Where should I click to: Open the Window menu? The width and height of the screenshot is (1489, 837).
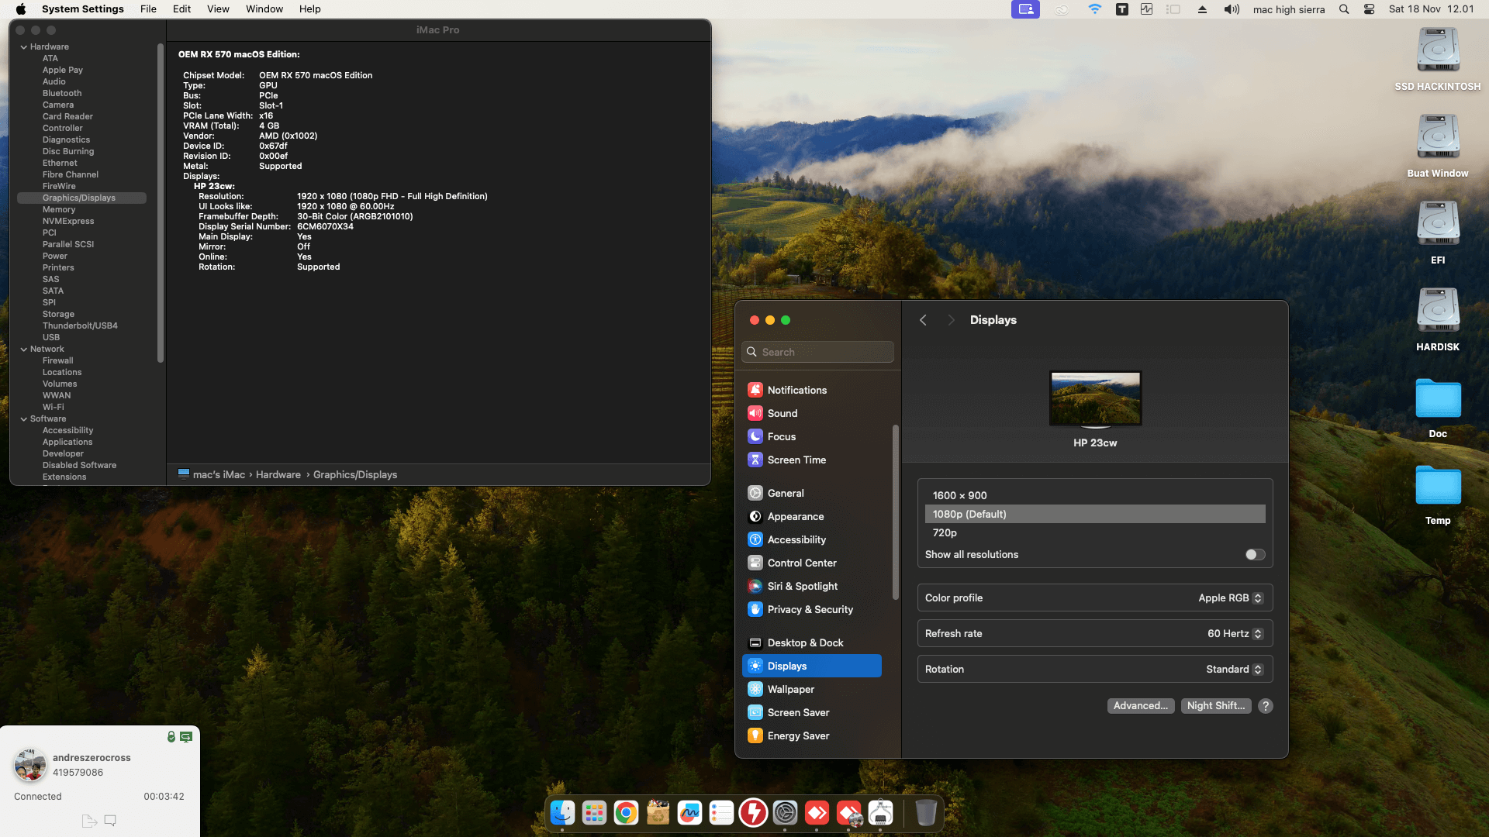coord(264,9)
